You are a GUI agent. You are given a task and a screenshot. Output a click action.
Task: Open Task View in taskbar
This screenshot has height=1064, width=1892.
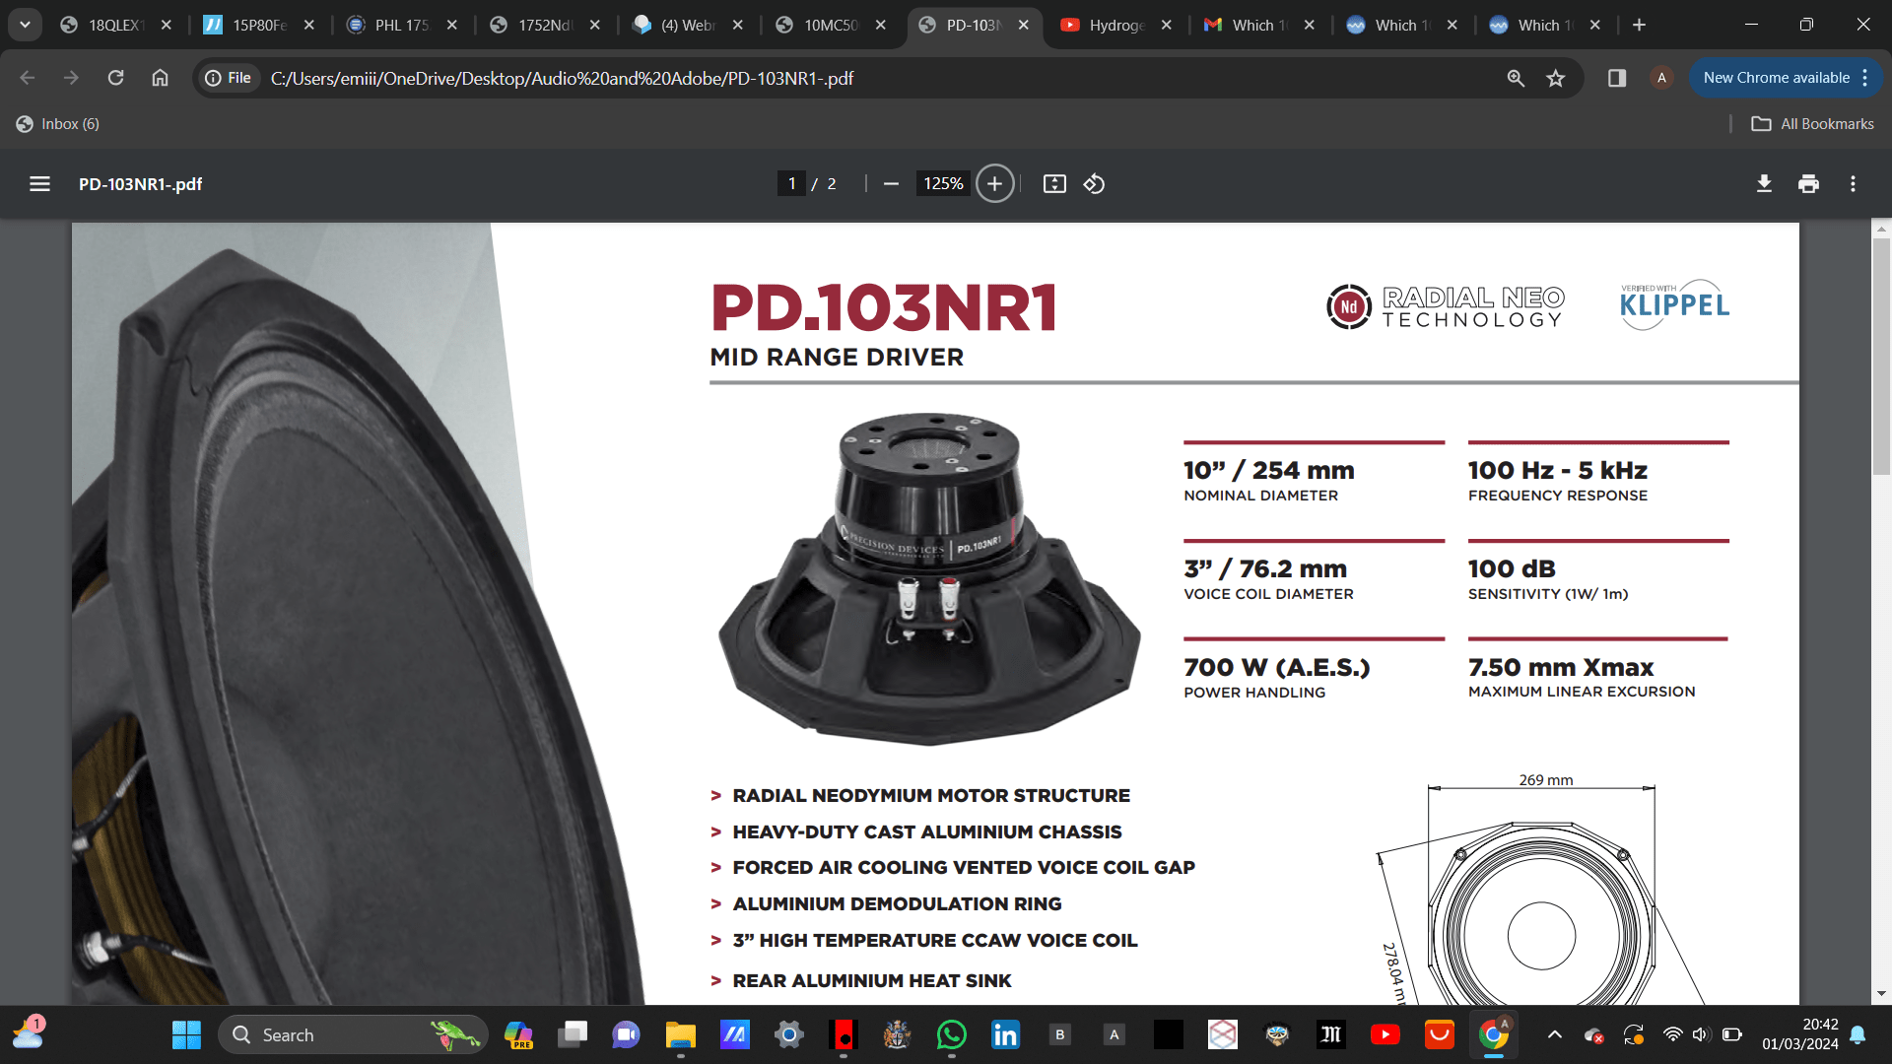572,1034
